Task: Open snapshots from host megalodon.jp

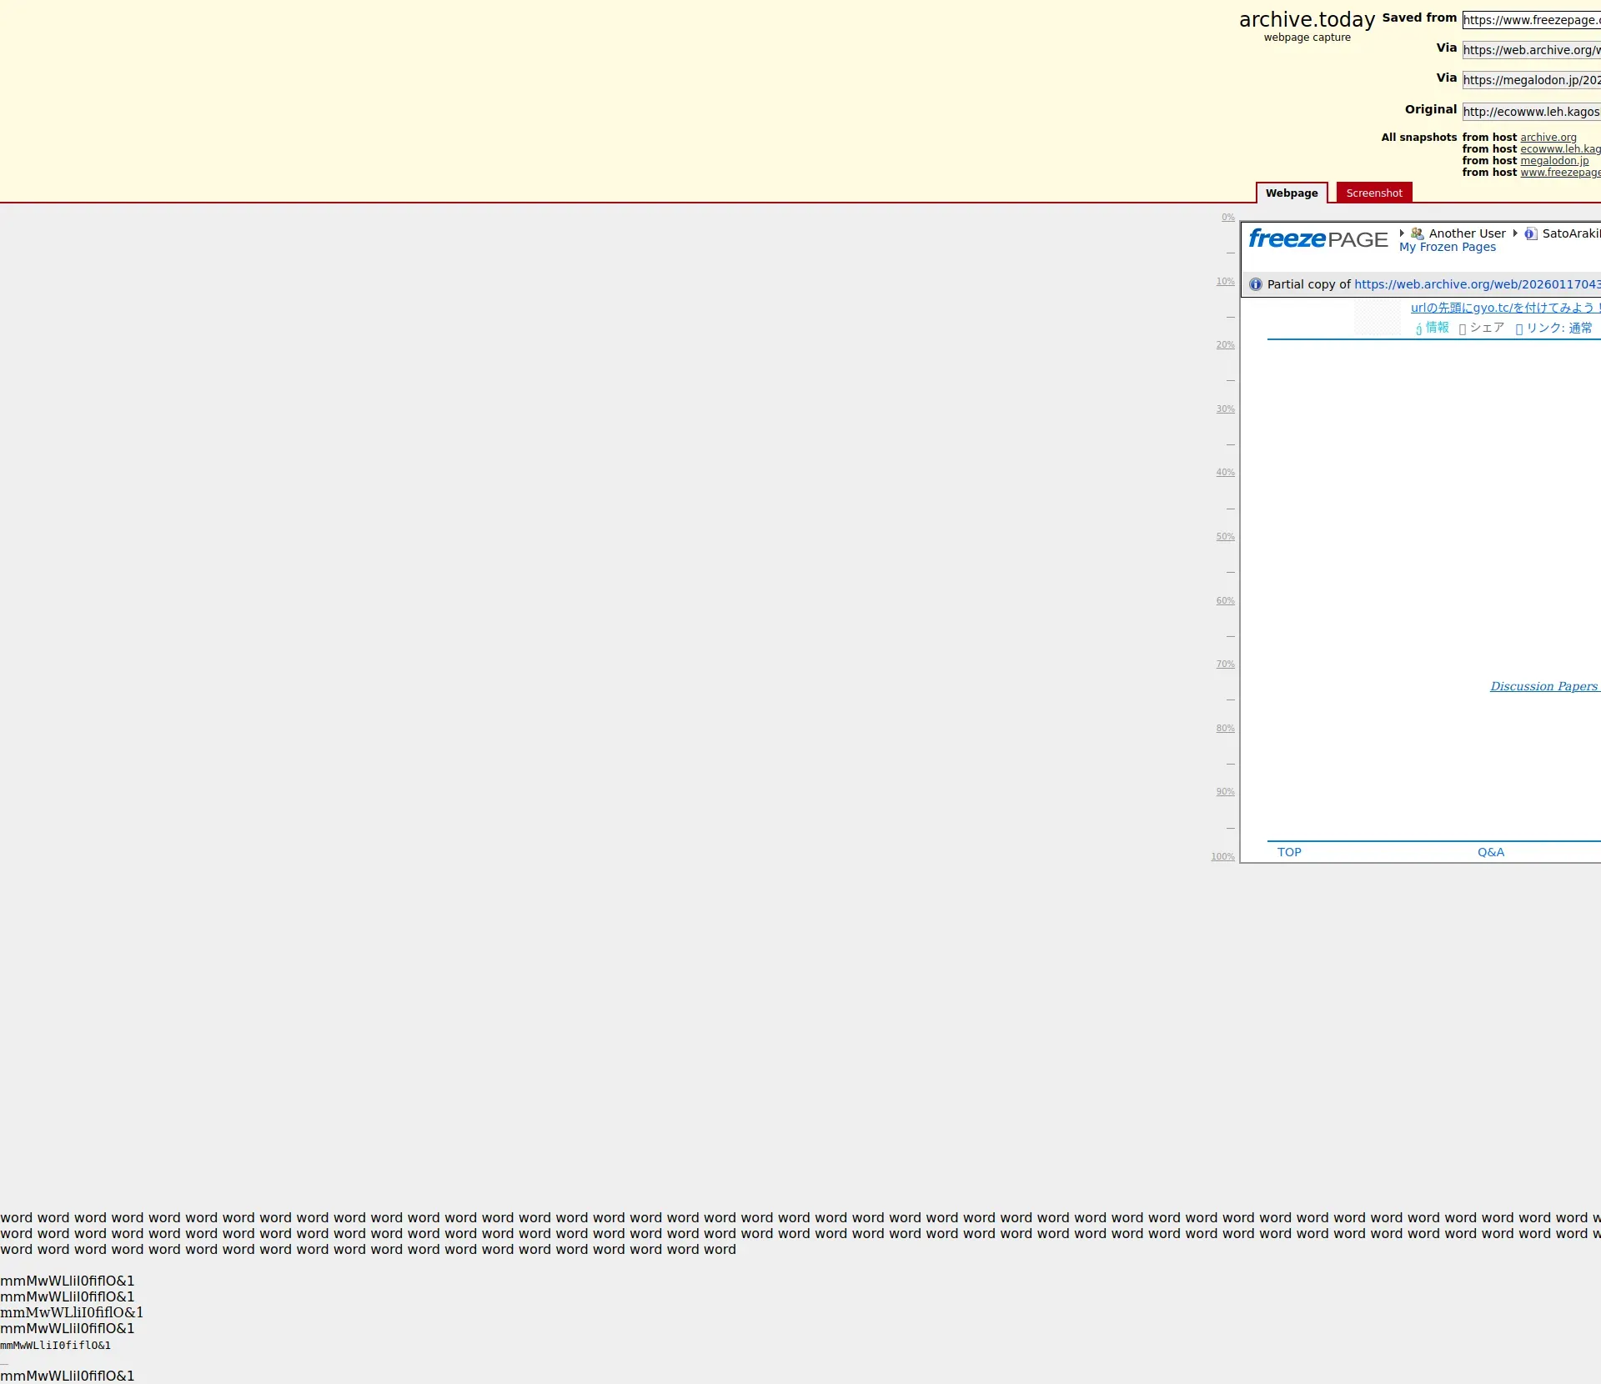Action: [1553, 161]
